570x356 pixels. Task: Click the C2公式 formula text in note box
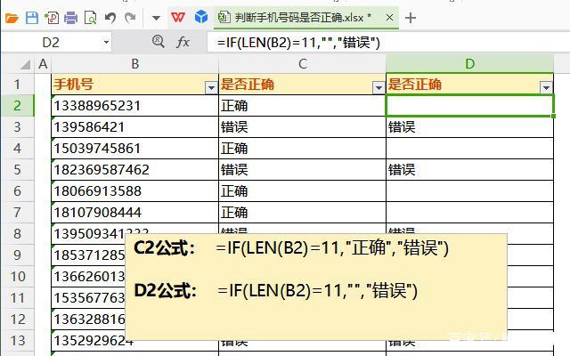[332, 248]
